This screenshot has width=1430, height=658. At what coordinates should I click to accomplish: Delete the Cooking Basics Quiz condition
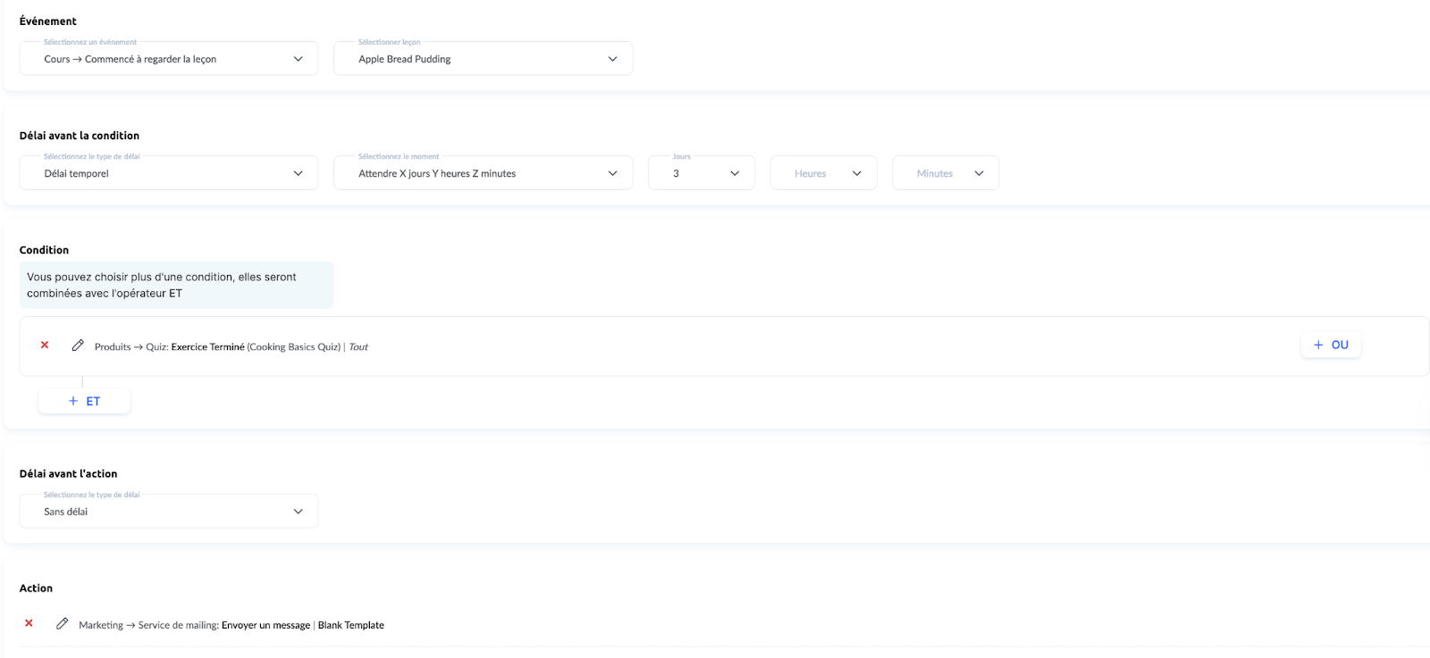(x=45, y=346)
